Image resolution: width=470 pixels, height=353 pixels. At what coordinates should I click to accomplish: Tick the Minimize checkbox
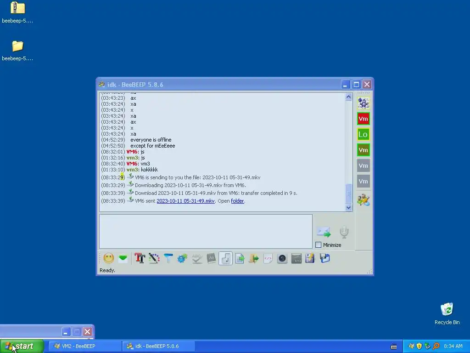pyautogui.click(x=319, y=245)
